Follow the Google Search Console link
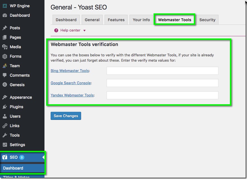This screenshot has width=247, height=179. click(x=70, y=83)
